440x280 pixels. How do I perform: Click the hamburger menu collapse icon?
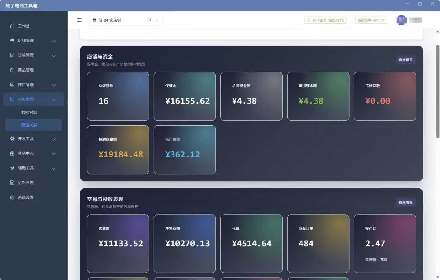79,20
